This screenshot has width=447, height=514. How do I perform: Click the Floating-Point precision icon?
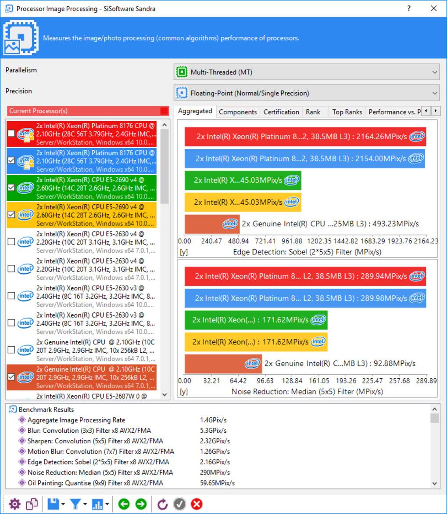click(x=182, y=93)
